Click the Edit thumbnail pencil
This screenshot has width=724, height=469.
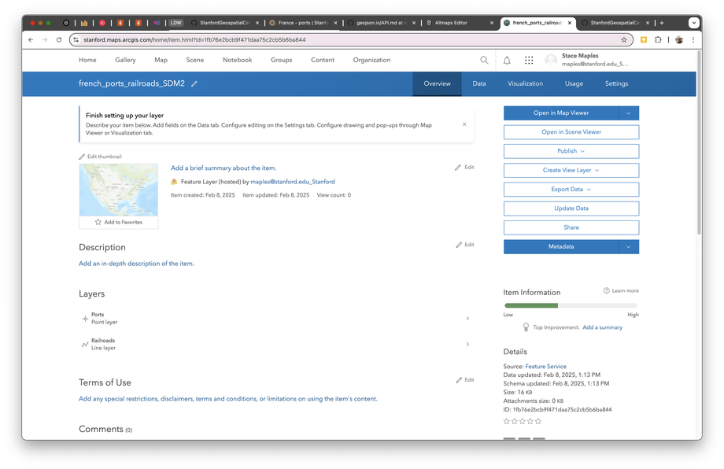point(82,157)
